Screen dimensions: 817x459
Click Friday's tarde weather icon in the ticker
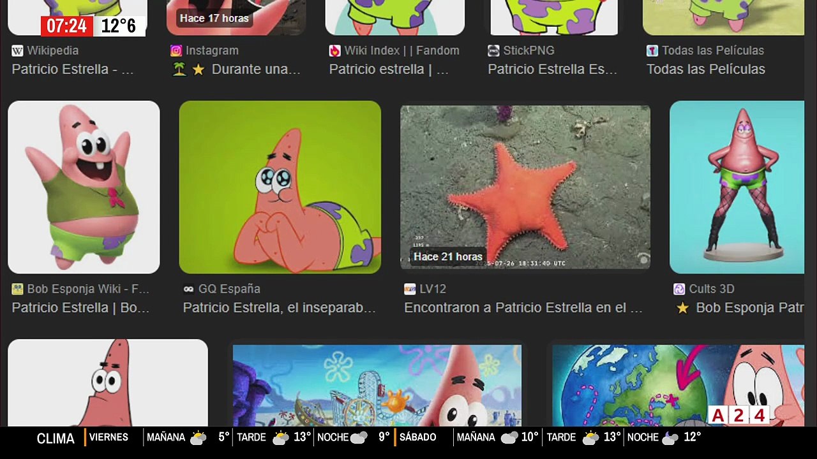(281, 437)
